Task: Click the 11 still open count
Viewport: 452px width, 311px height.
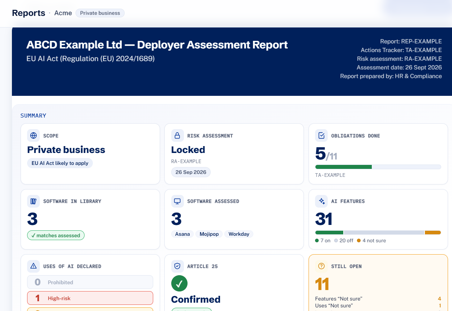Action: [x=322, y=285]
